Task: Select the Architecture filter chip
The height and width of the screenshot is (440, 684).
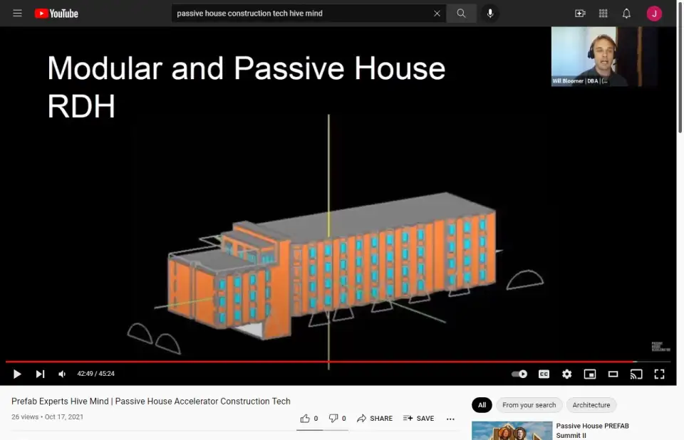Action: [x=591, y=405]
